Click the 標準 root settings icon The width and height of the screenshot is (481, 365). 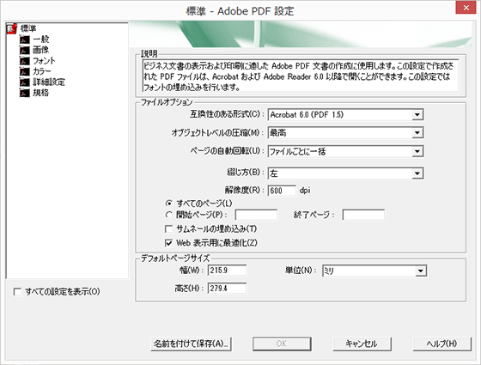12,29
